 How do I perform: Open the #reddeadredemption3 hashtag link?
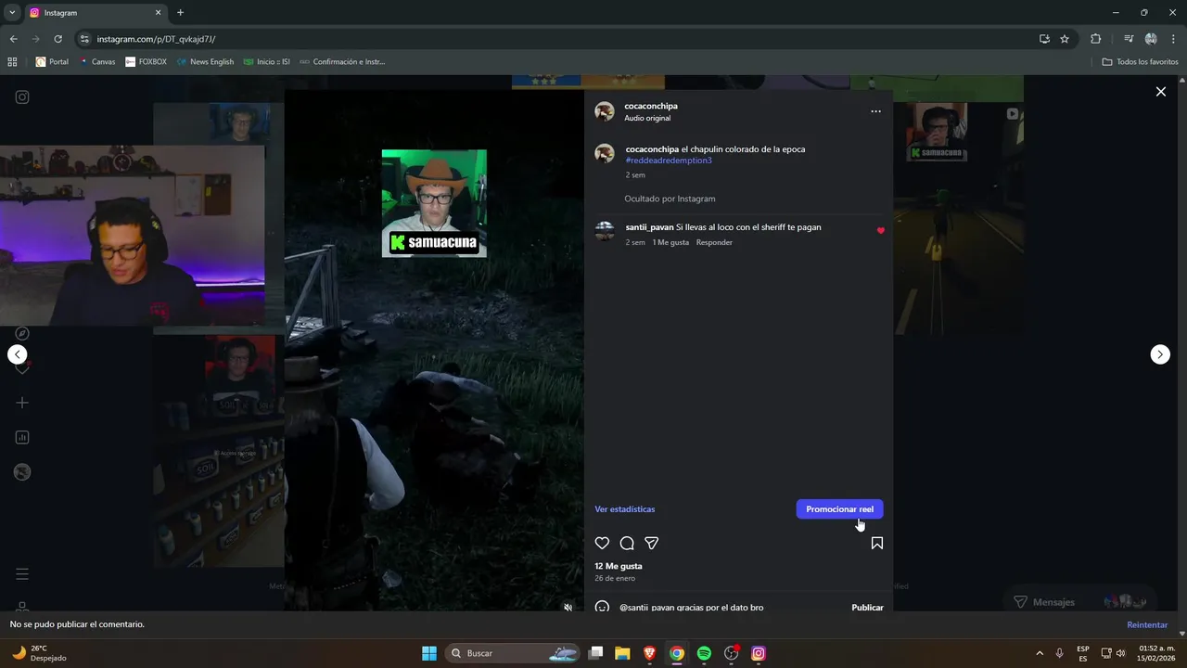click(x=669, y=161)
